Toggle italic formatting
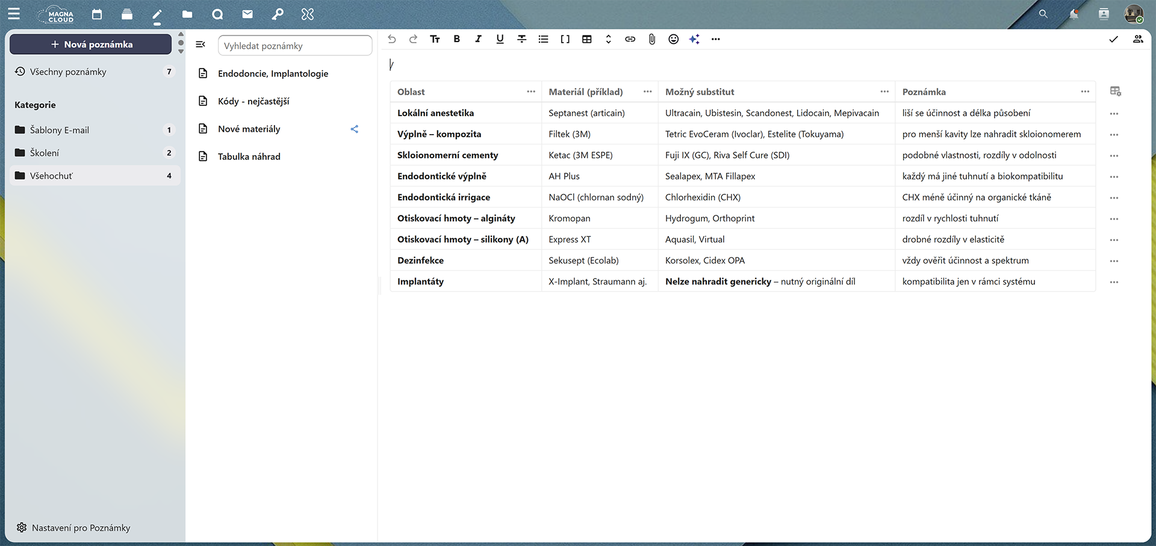1156x546 pixels. click(x=478, y=39)
